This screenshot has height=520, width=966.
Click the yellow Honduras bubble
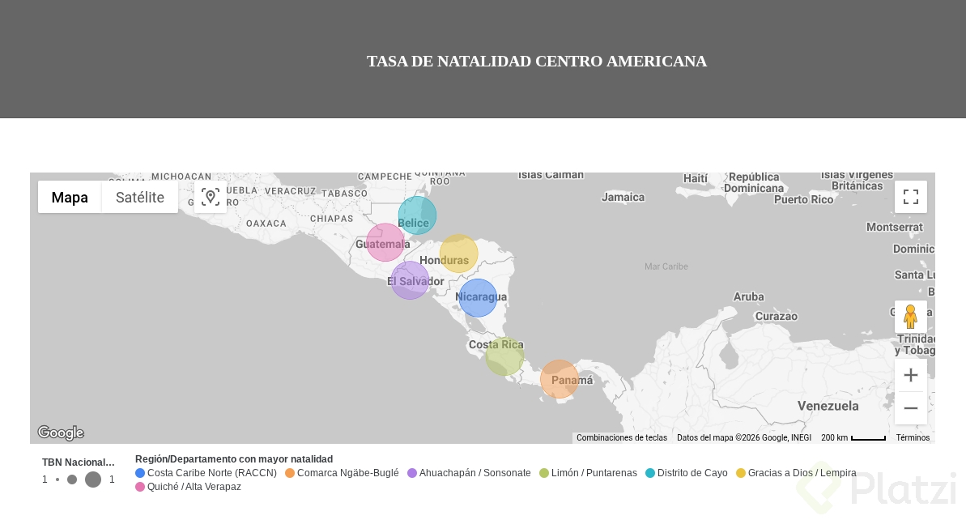pos(458,254)
